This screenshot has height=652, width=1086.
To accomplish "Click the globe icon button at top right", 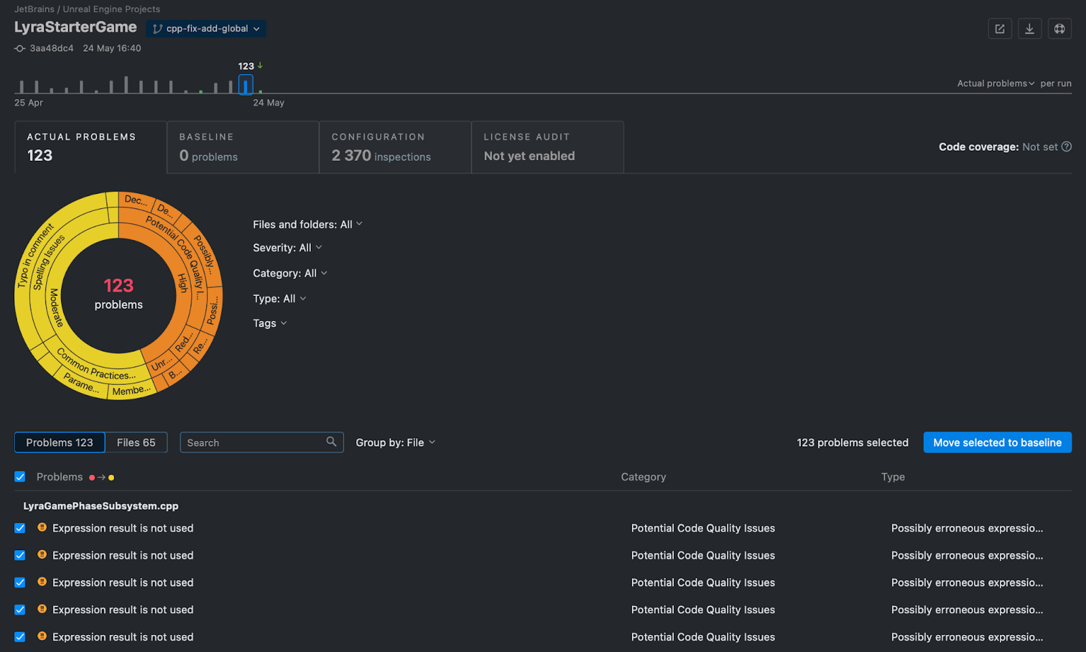I will (x=1060, y=28).
